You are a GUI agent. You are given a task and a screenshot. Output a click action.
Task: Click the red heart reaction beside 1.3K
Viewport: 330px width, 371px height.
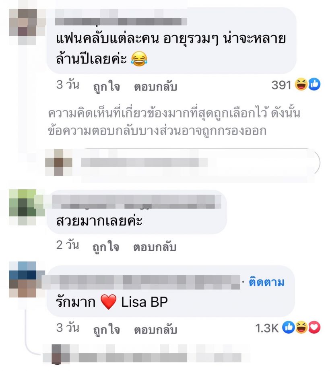coord(314,328)
